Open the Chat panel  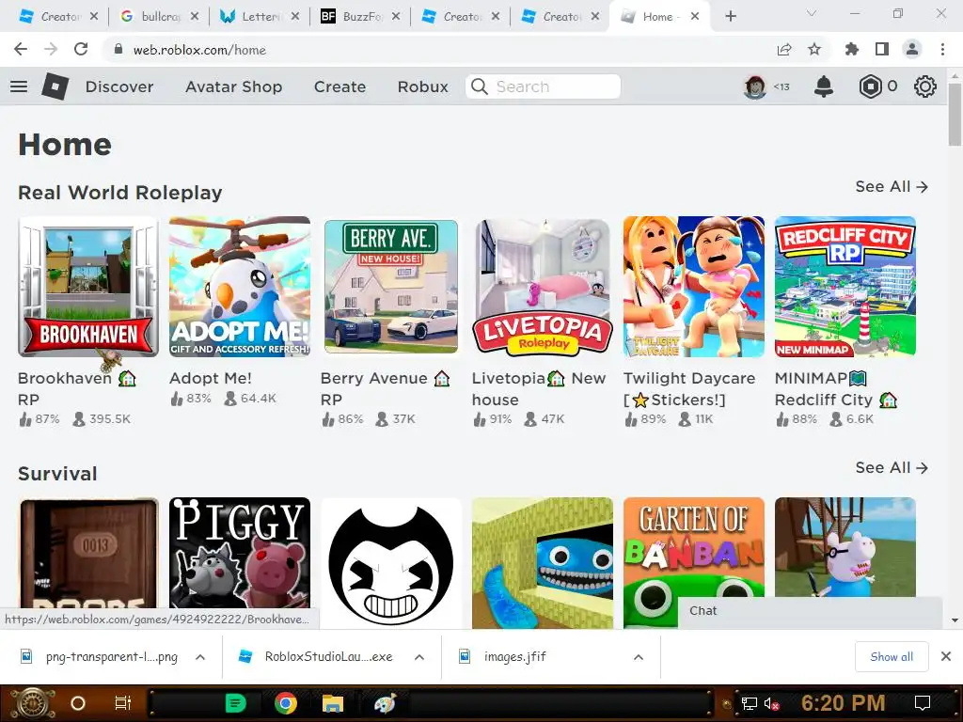point(810,611)
